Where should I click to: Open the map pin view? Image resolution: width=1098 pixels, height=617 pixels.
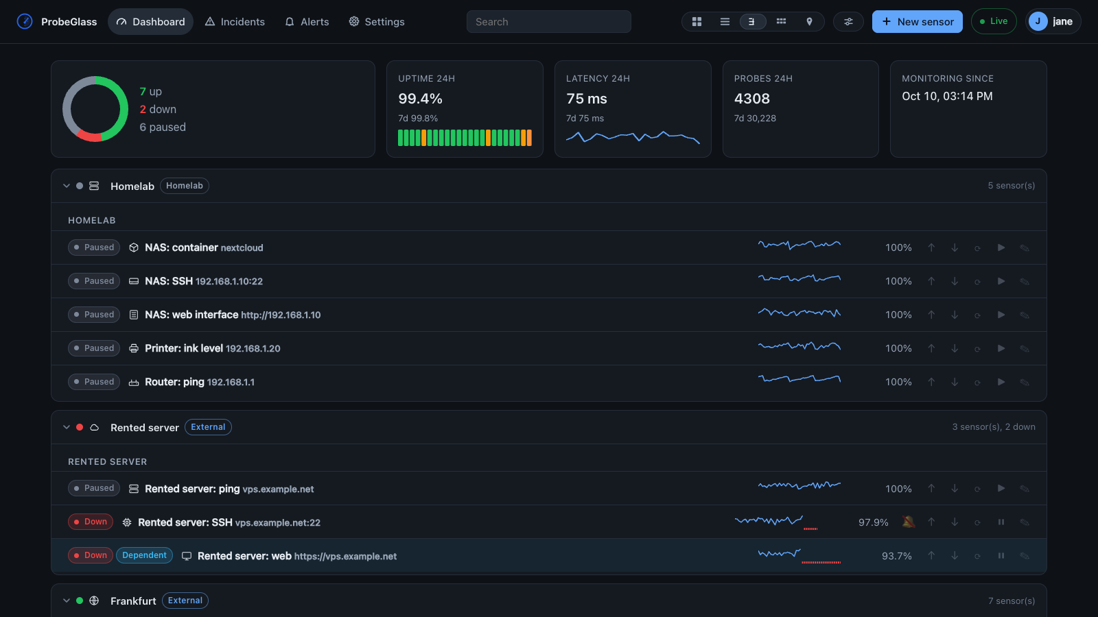click(x=809, y=22)
